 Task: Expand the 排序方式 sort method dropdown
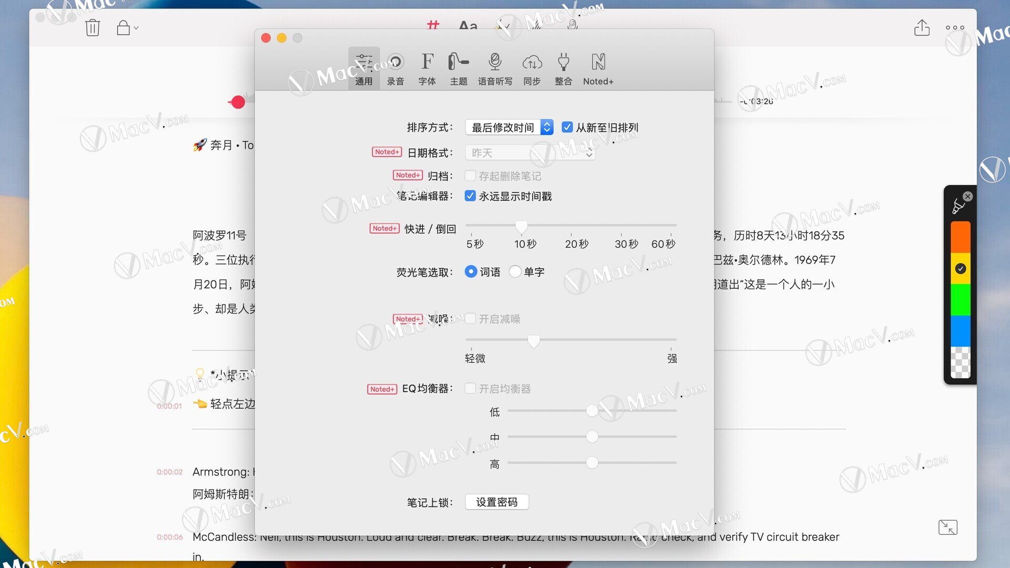pos(509,127)
